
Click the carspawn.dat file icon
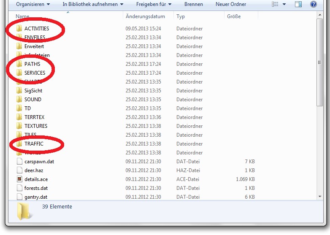coord(19,162)
